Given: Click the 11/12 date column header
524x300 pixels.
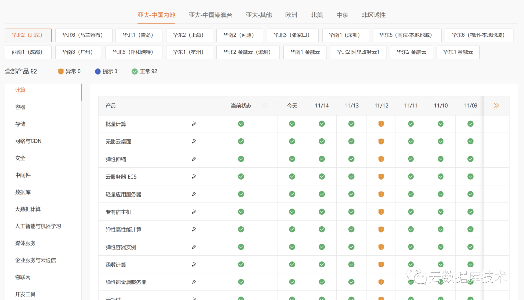Looking at the screenshot, I should coord(381,106).
